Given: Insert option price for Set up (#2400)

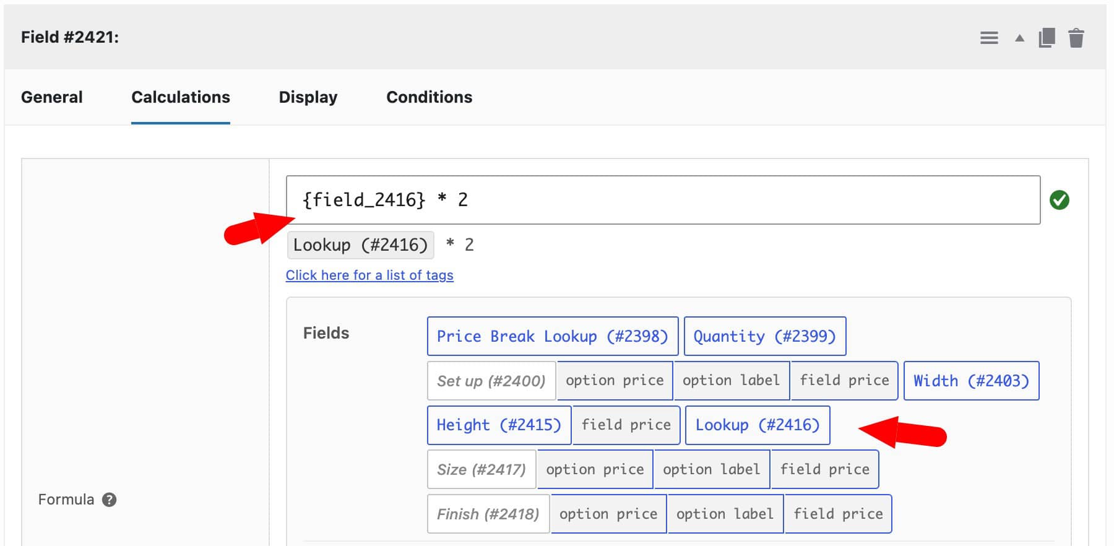Looking at the screenshot, I should click(615, 381).
